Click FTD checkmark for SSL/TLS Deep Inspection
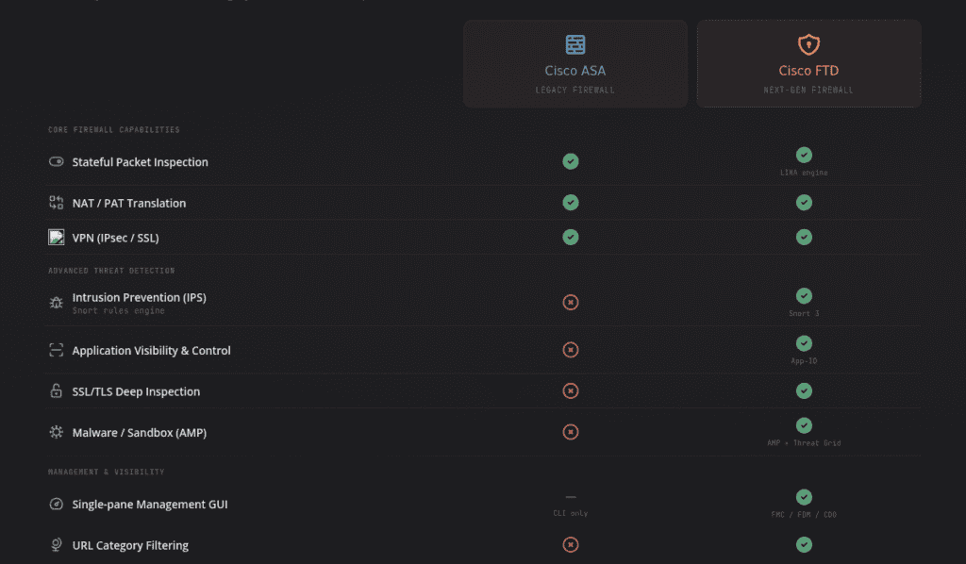This screenshot has height=564, width=966. [804, 391]
